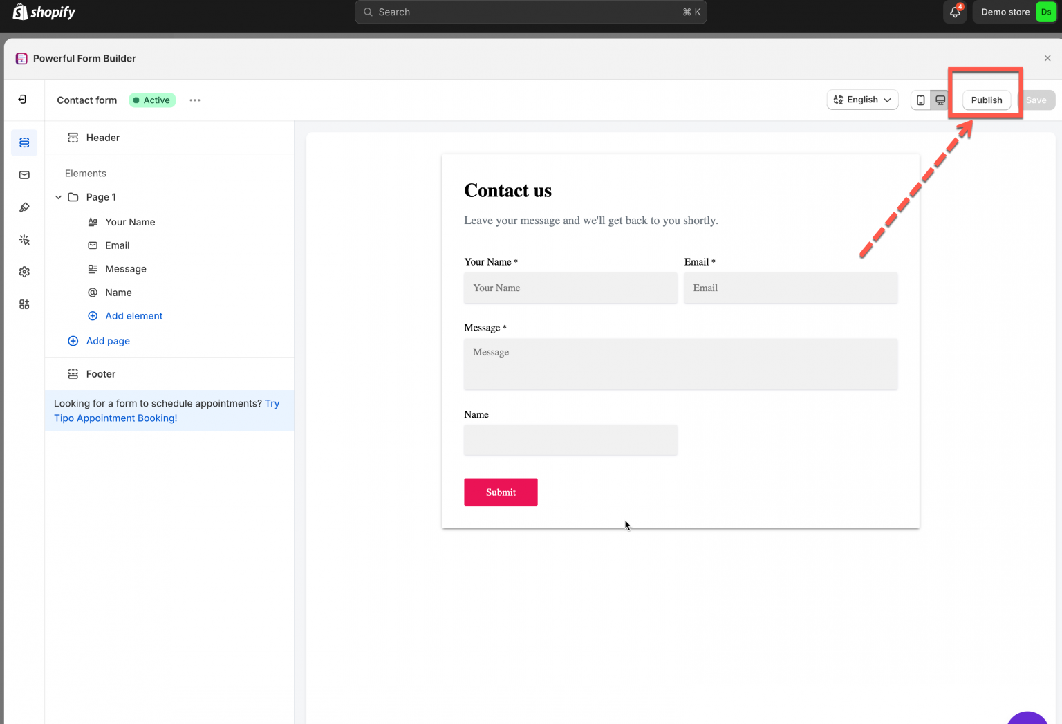The width and height of the screenshot is (1062, 724).
Task: Open the Contact form more options menu
Action: (x=194, y=100)
